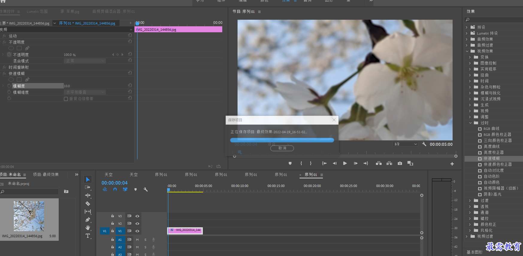523x256 pixels.
Task: Open Audio Clip Mixer tab
Action: point(114,12)
